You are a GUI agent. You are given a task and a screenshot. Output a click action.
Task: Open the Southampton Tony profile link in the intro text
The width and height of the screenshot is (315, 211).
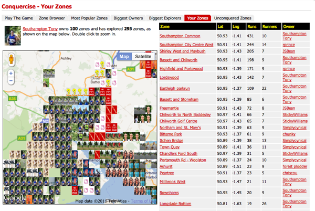[40, 29]
